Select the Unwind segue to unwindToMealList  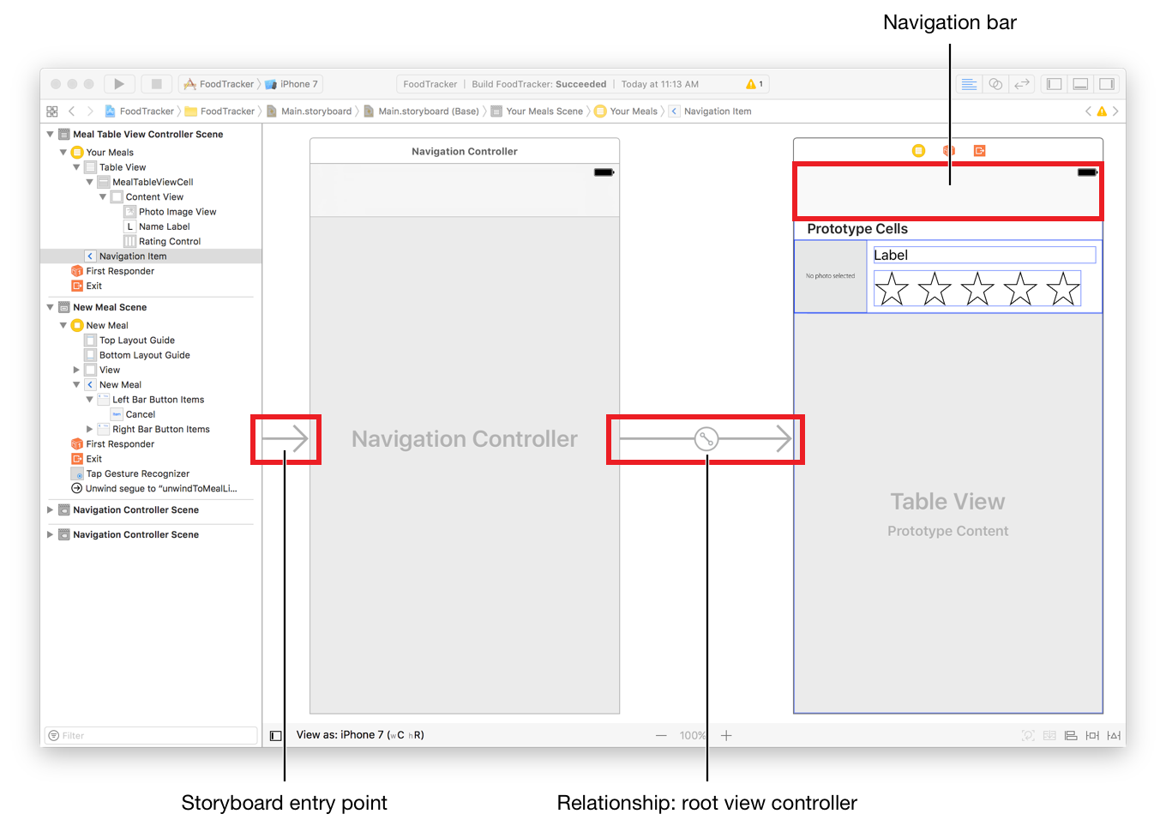click(154, 489)
